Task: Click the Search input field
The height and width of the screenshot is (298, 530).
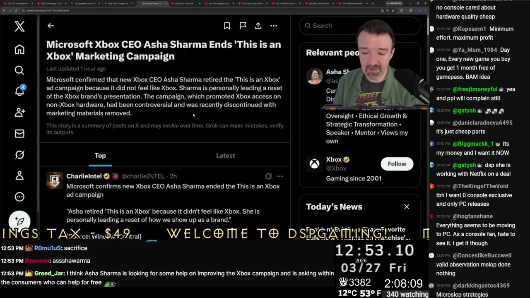Action: click(x=359, y=26)
